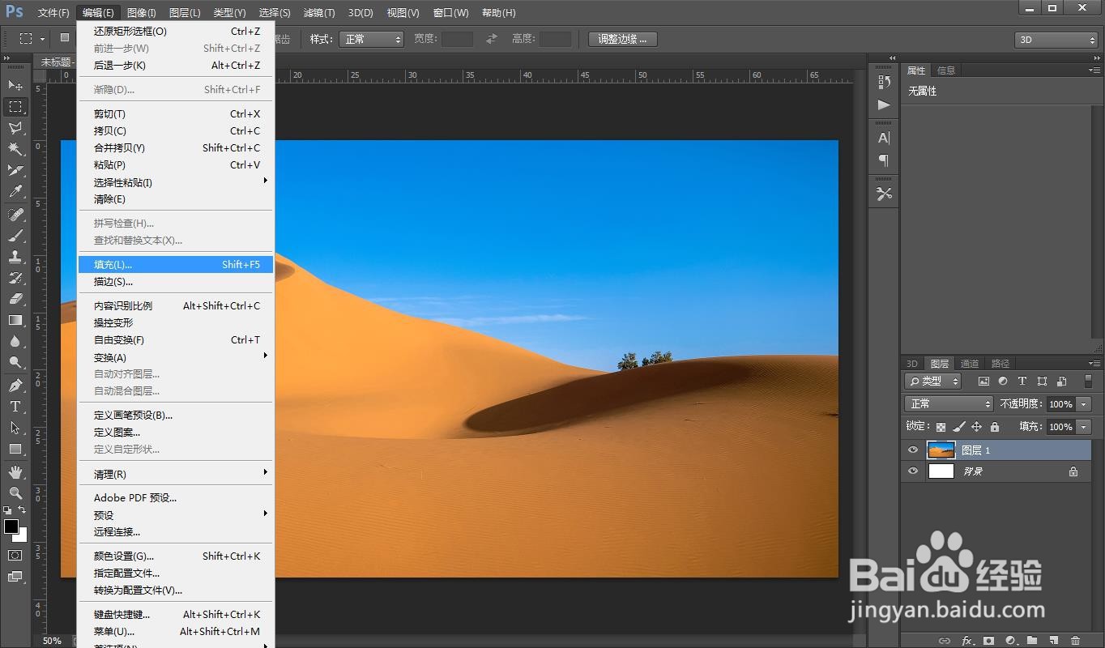Toggle adjustment layer filter

pos(1003,381)
